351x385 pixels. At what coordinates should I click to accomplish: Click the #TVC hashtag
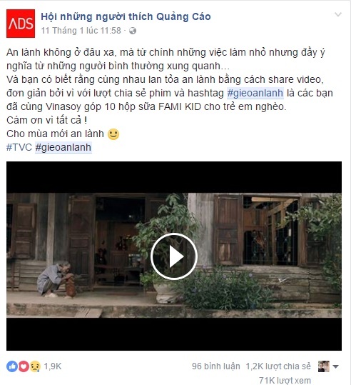point(19,147)
